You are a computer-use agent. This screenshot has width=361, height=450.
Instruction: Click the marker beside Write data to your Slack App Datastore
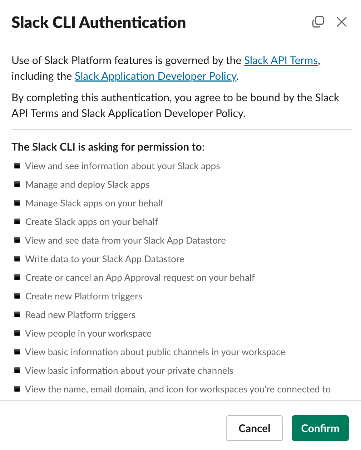[x=17, y=259]
